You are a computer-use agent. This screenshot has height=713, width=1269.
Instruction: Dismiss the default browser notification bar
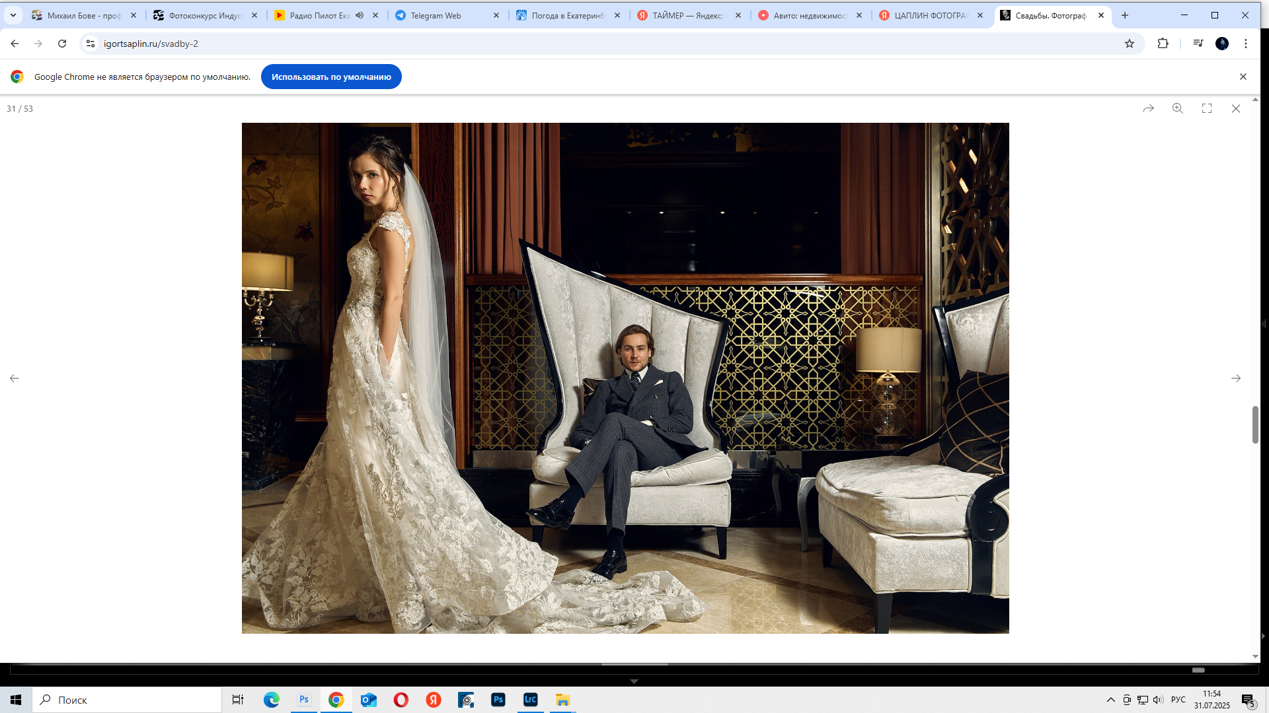(1243, 77)
